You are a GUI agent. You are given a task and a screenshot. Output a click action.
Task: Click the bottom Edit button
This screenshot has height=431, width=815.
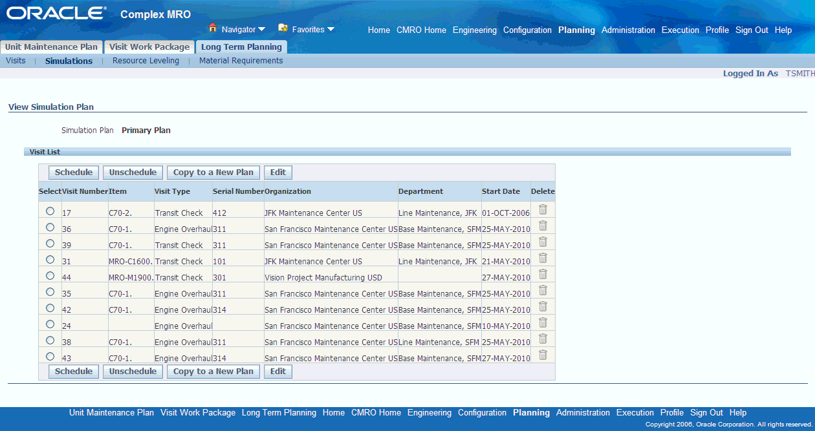click(x=278, y=372)
